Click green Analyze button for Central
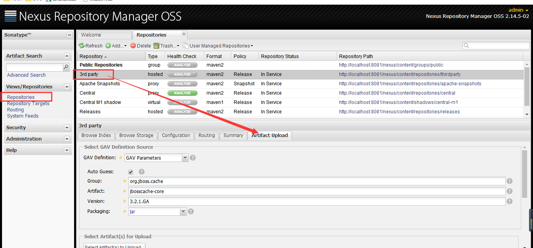 click(182, 93)
